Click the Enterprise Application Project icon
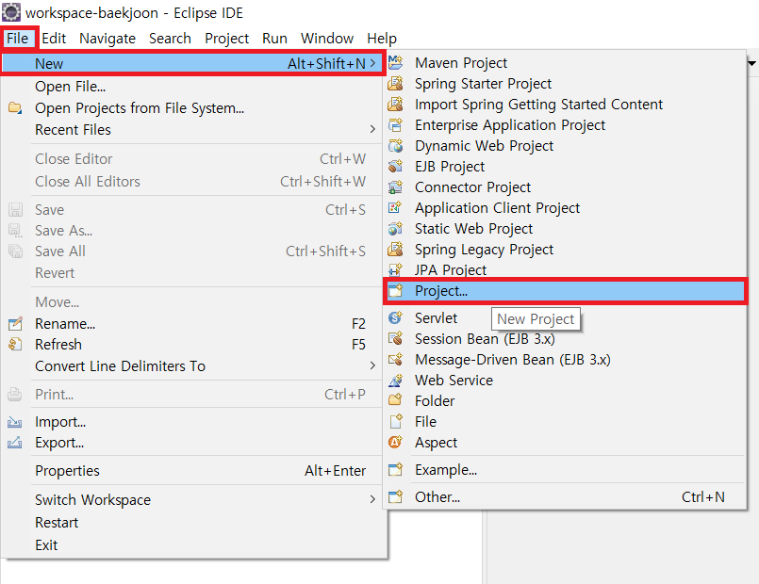 [x=395, y=124]
